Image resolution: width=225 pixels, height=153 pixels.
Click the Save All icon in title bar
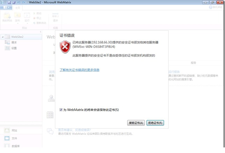[x=14, y=2]
